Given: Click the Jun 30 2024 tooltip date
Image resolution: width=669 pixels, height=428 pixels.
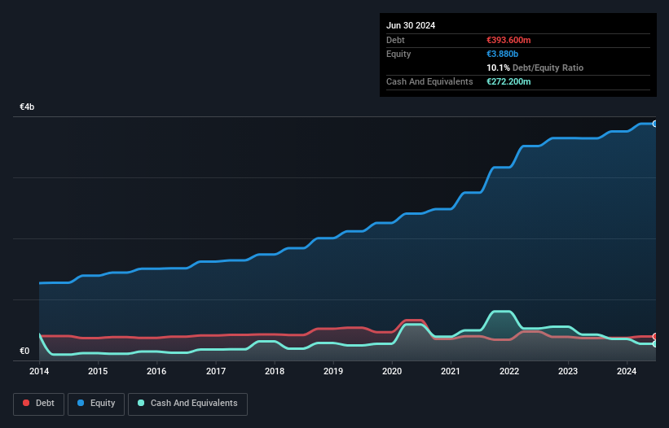Looking at the screenshot, I should click(x=411, y=25).
